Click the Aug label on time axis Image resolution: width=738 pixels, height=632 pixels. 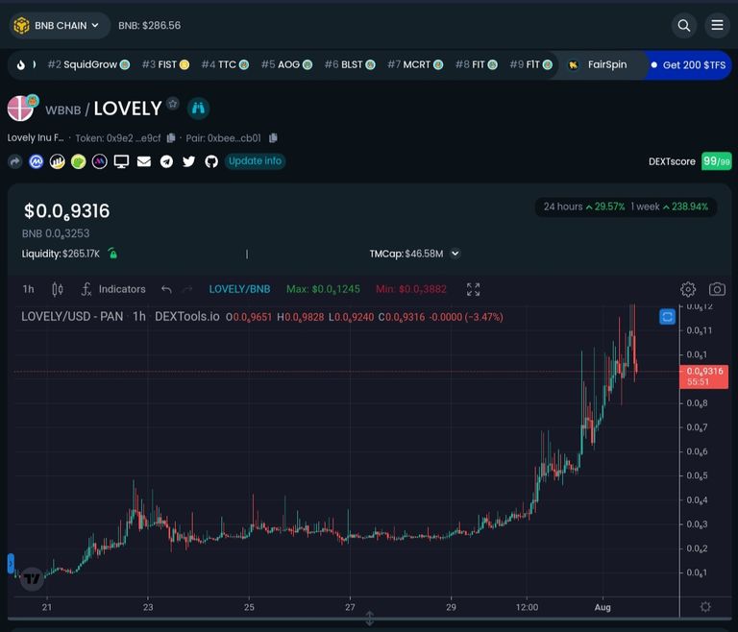(x=603, y=607)
